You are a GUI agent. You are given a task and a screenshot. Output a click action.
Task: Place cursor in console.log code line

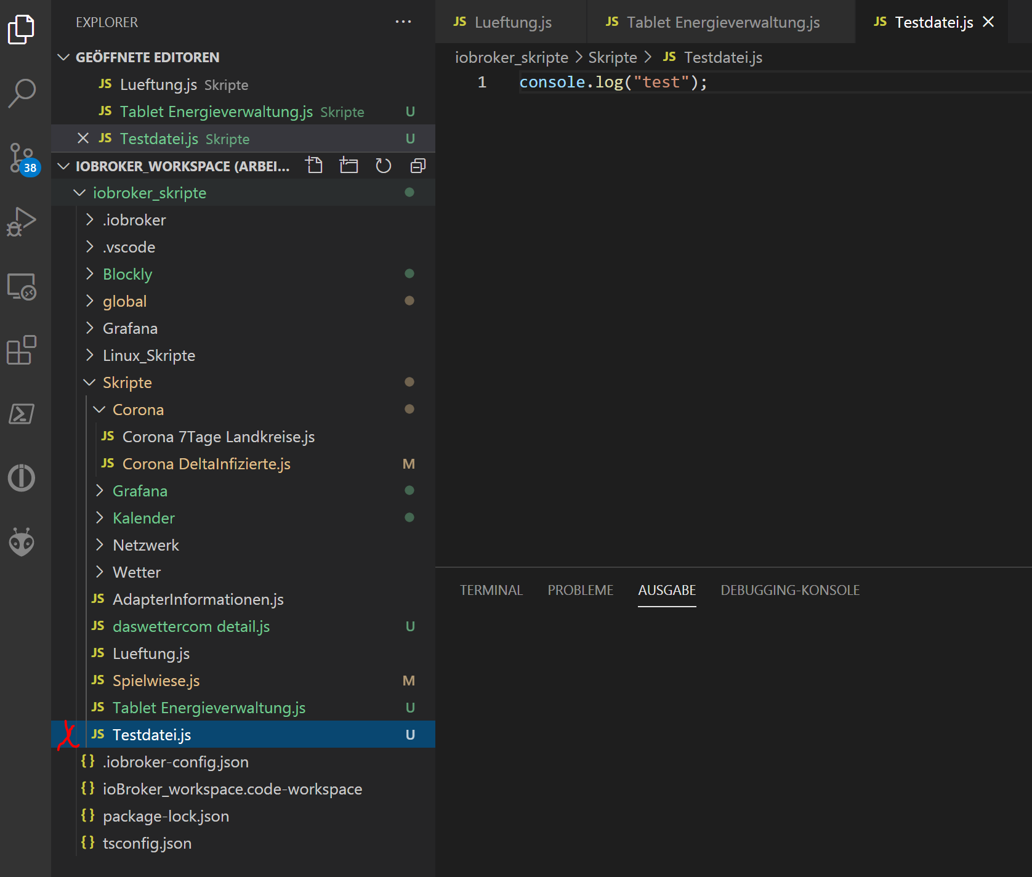point(613,82)
